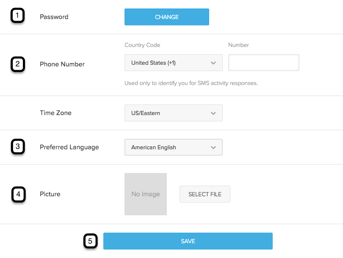Click the Time Zone field label
343x258 pixels.
pos(56,113)
